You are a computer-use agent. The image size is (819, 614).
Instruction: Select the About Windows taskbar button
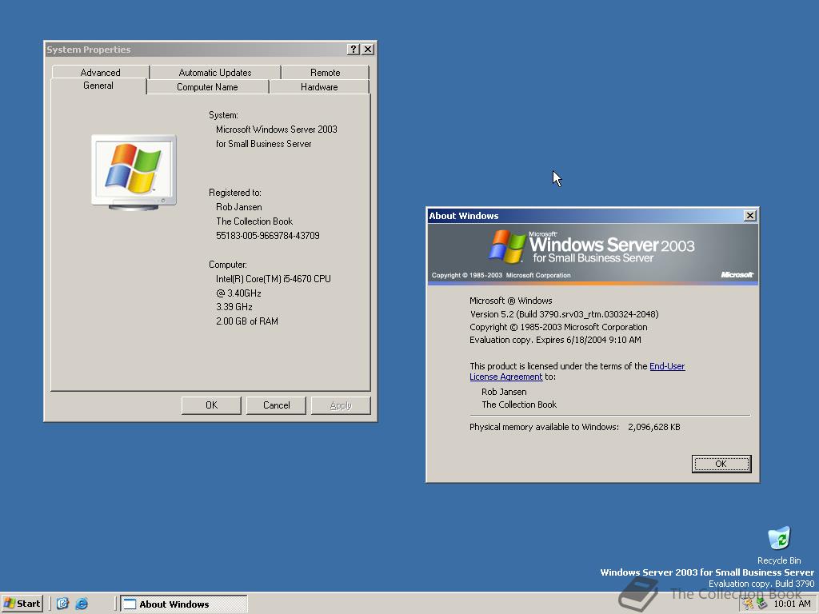183,604
